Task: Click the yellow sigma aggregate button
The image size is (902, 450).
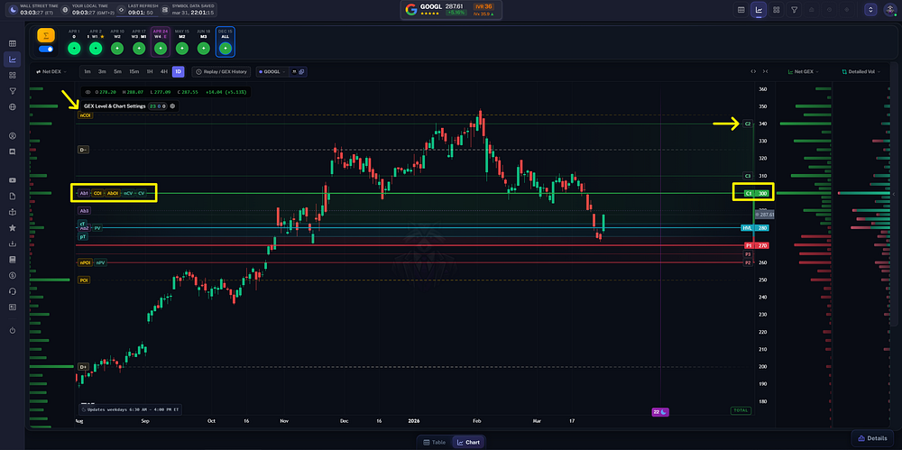Action: pos(46,35)
